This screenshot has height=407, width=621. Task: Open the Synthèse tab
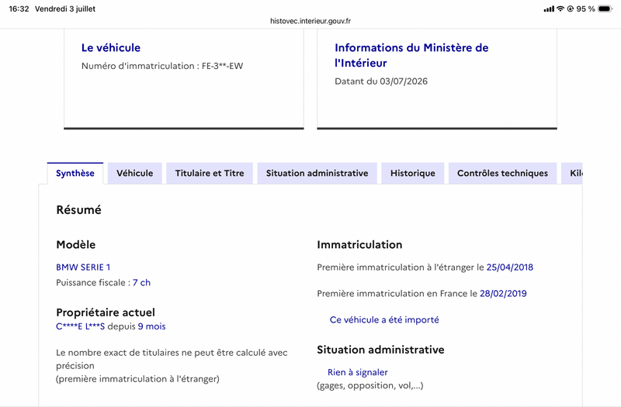point(75,173)
